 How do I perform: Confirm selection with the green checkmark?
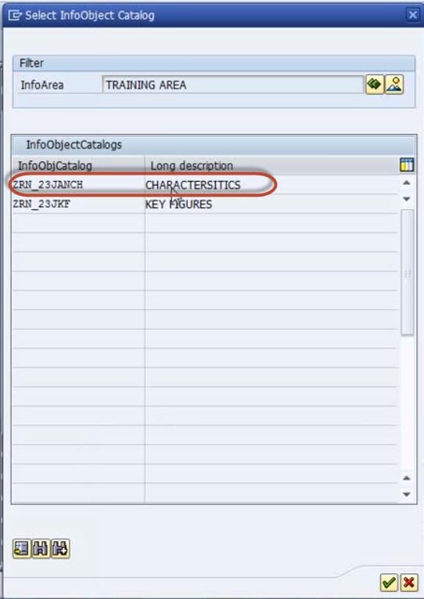pos(389,583)
